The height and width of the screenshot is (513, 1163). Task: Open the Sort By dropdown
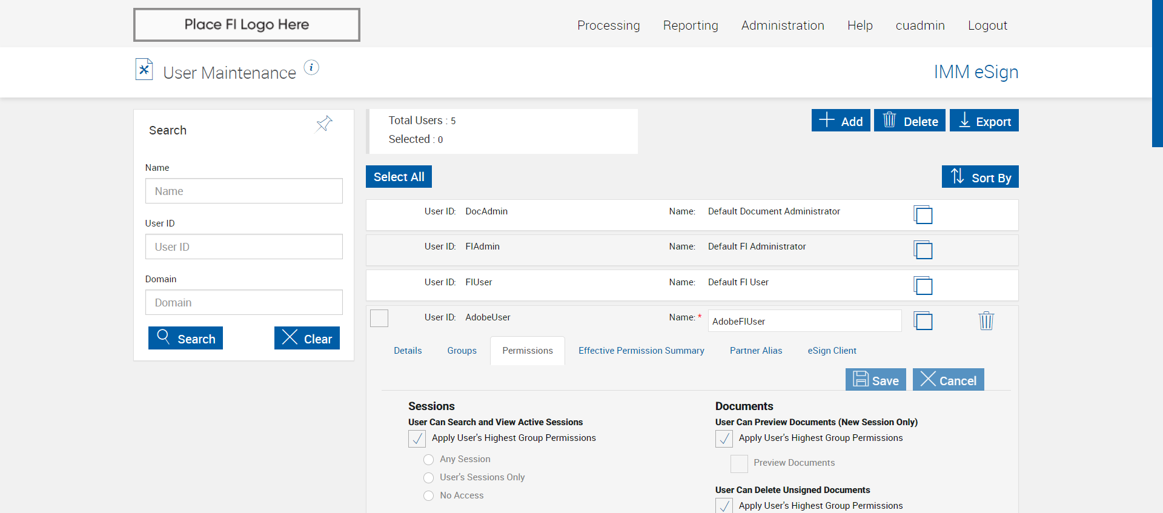click(979, 177)
